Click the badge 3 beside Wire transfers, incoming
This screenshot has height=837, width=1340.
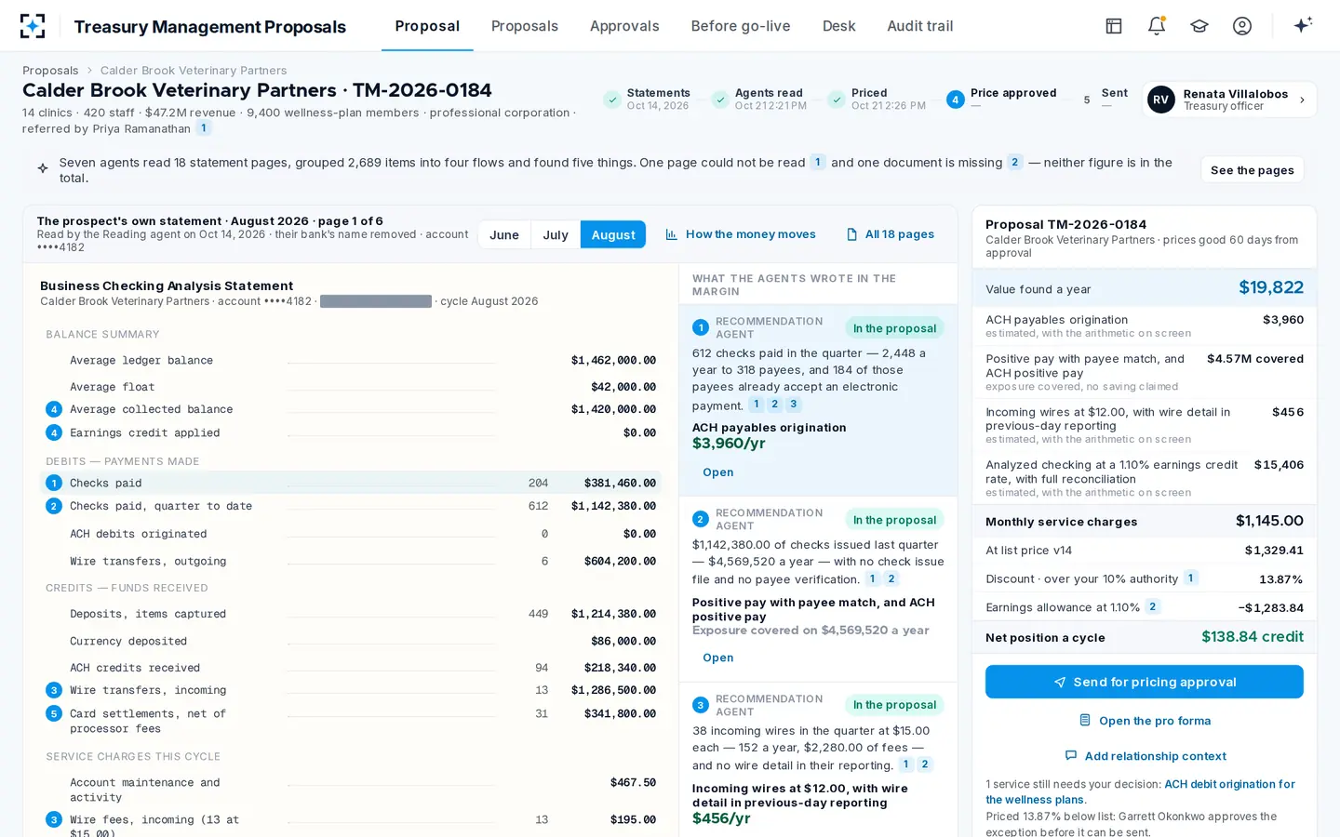[x=54, y=690]
